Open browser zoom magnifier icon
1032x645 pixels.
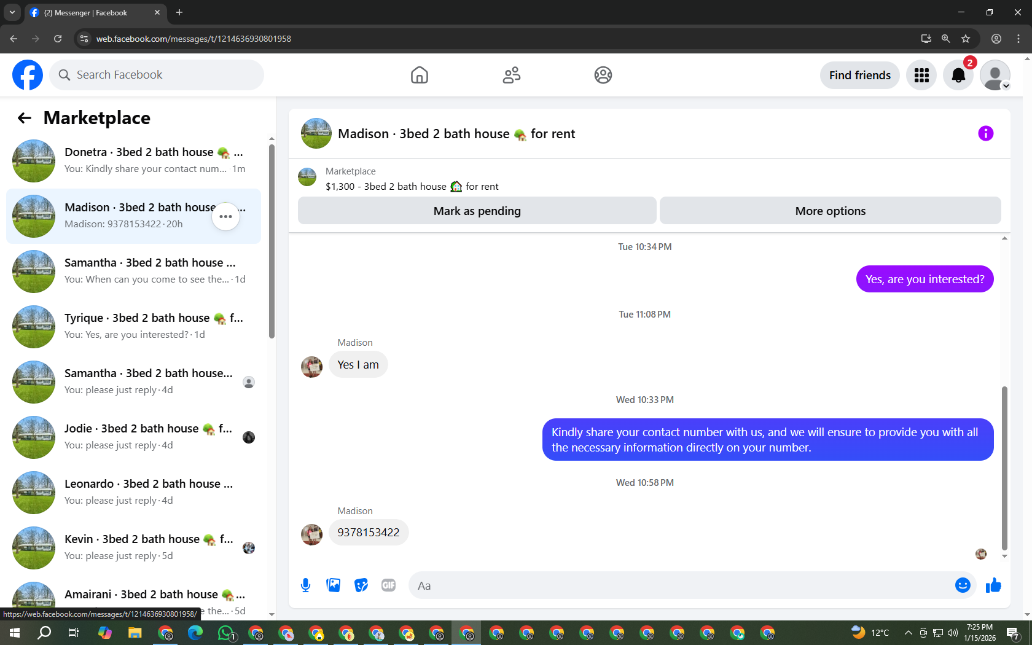pos(945,39)
